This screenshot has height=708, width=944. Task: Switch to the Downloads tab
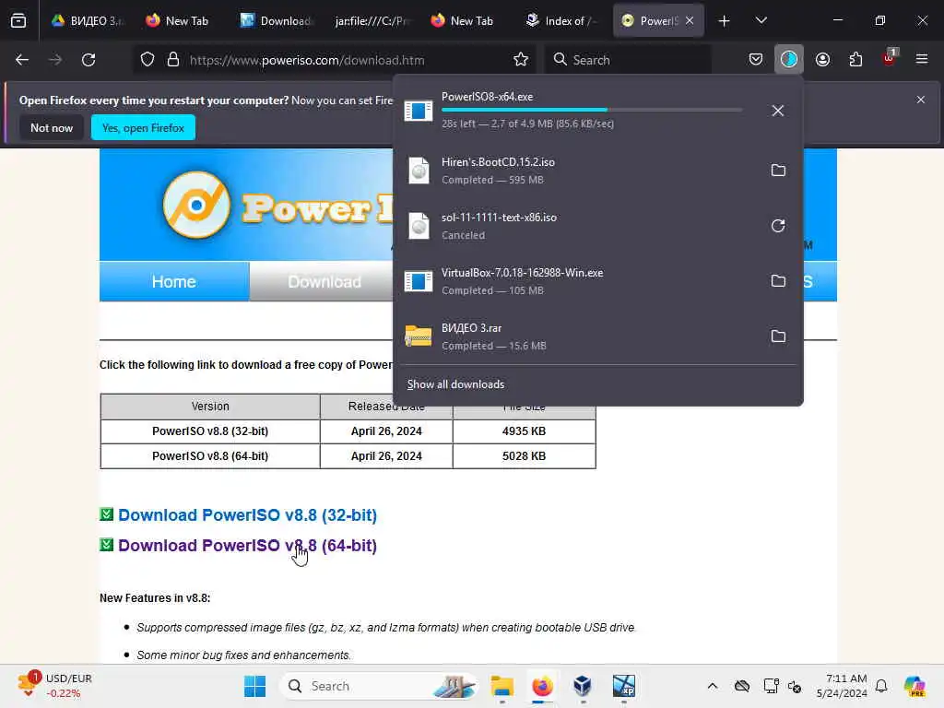[277, 21]
